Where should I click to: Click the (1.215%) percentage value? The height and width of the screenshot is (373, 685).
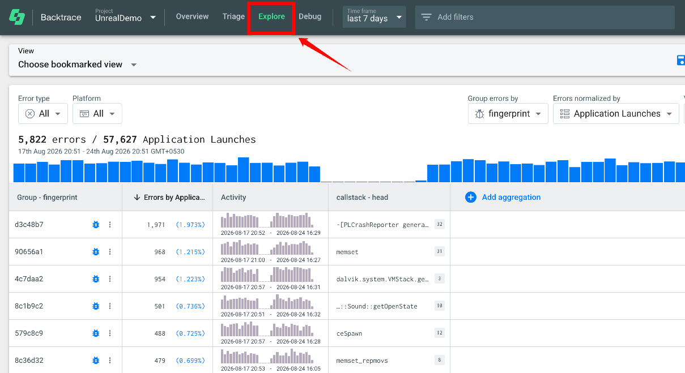click(190, 252)
